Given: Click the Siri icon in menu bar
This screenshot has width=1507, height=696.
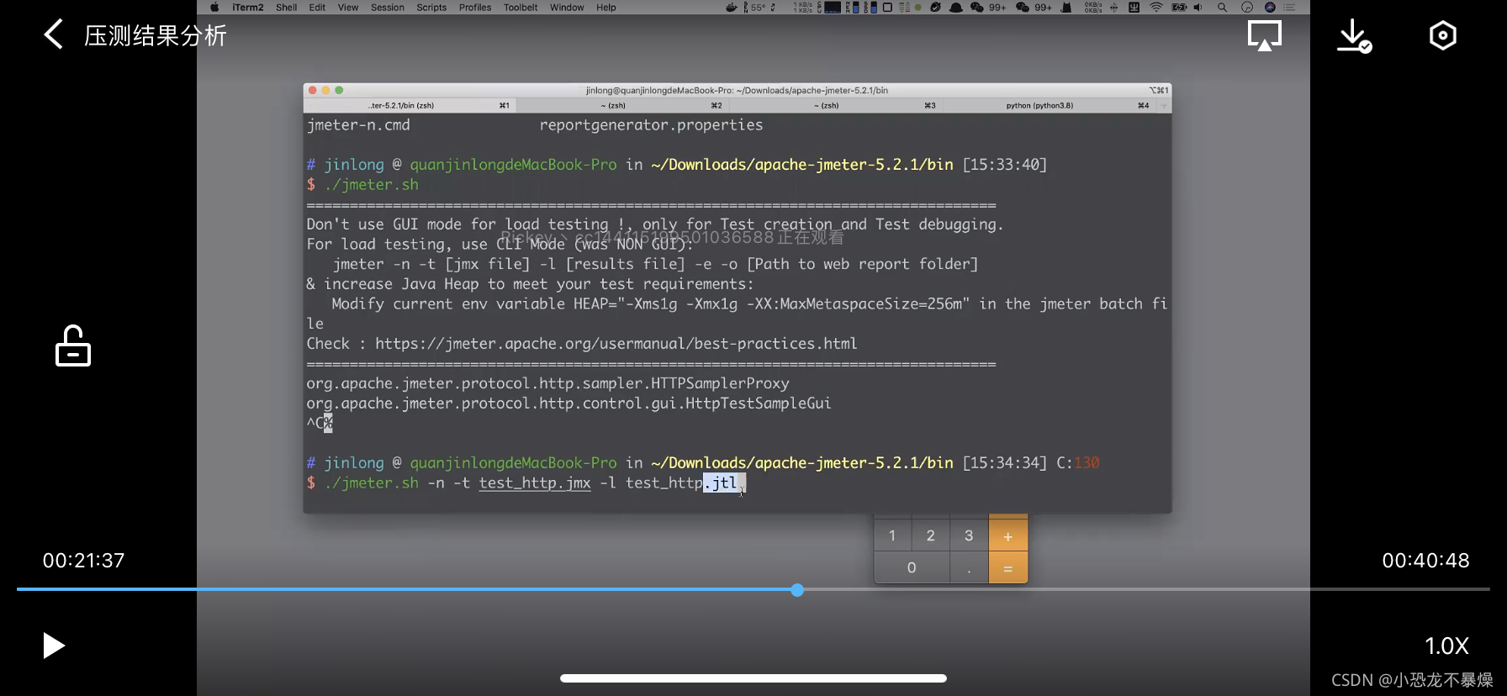Looking at the screenshot, I should click(1270, 8).
